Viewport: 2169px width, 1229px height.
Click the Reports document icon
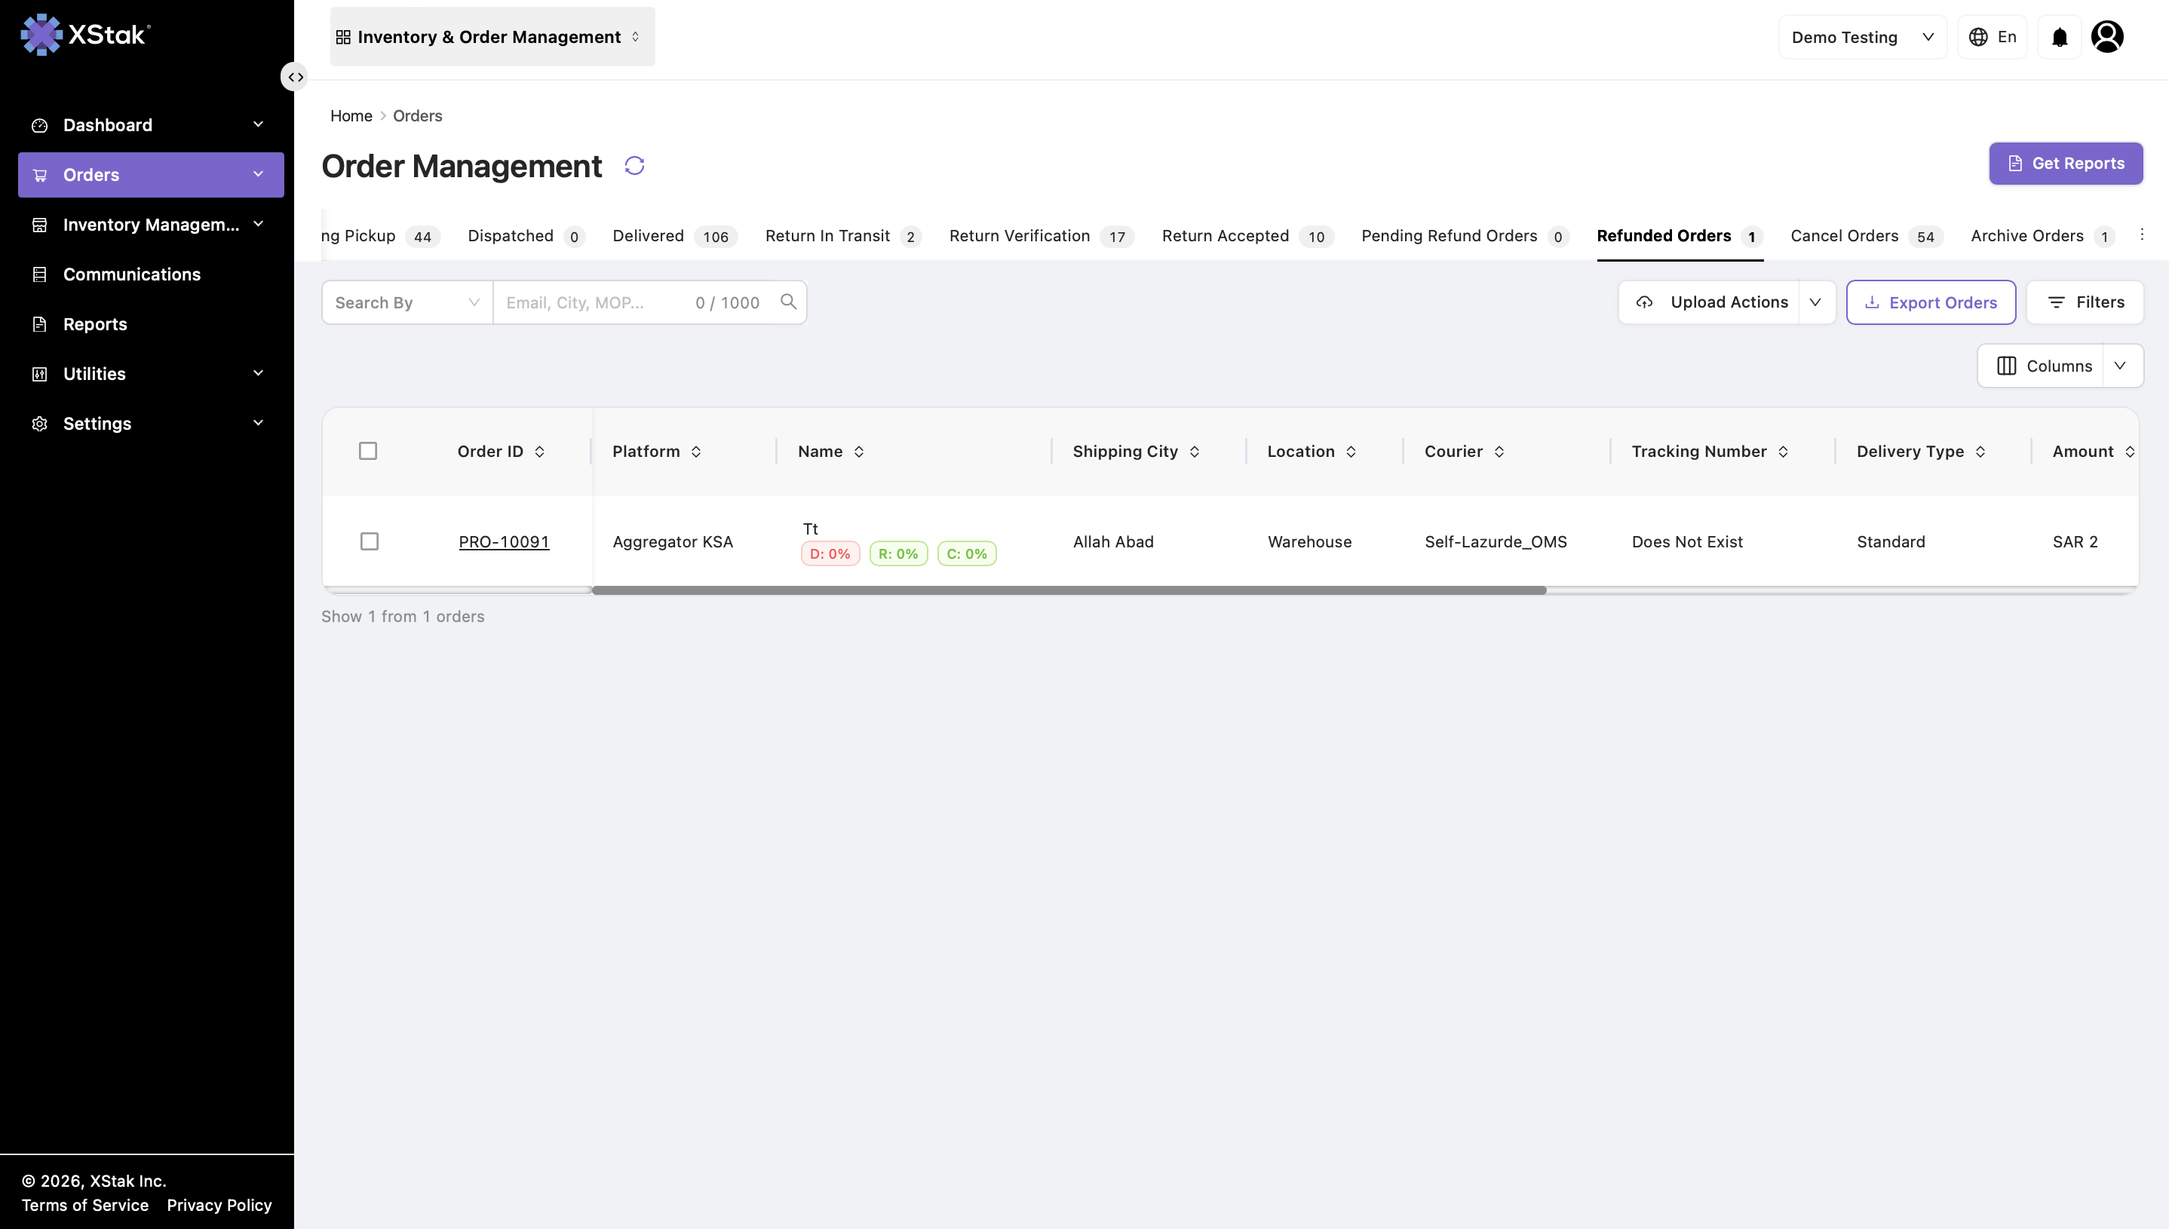[40, 324]
